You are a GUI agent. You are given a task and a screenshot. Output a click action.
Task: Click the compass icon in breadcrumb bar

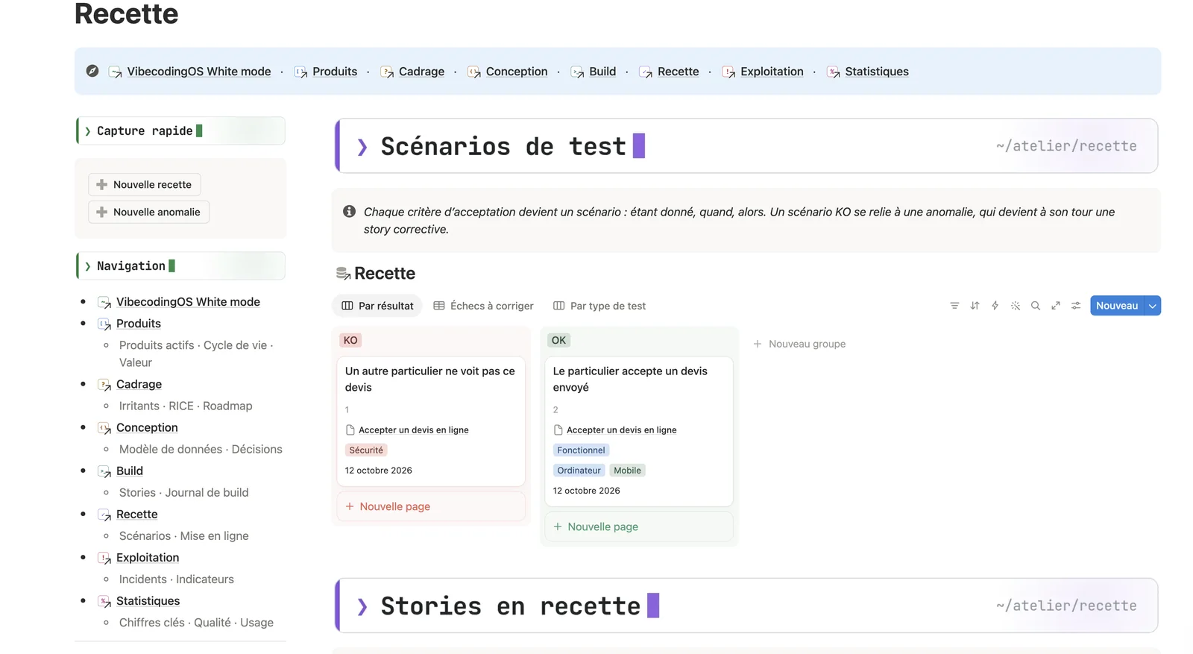[92, 71]
